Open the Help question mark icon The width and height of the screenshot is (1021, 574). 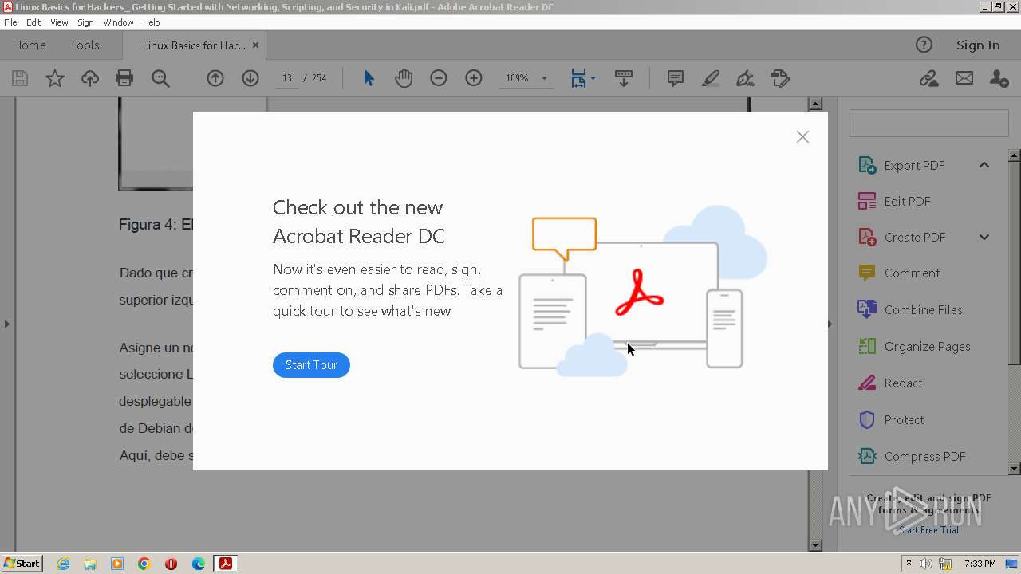(924, 45)
